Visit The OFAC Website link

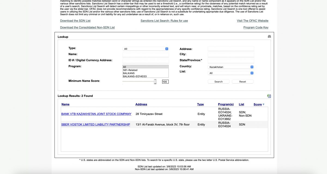point(253,21)
